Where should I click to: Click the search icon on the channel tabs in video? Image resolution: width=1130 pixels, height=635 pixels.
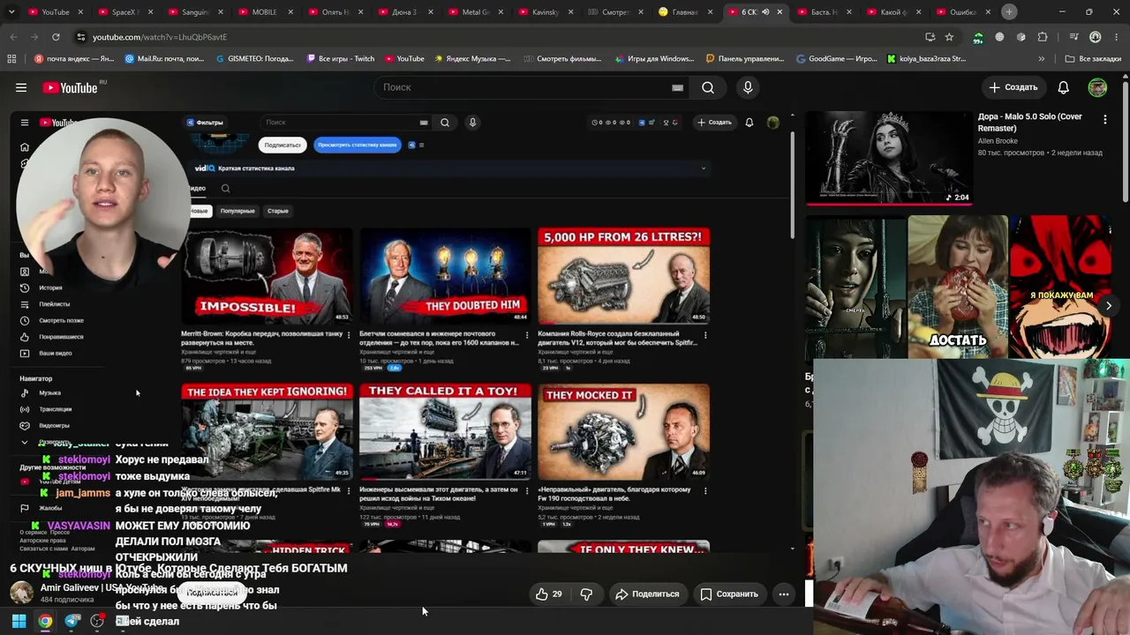(225, 188)
